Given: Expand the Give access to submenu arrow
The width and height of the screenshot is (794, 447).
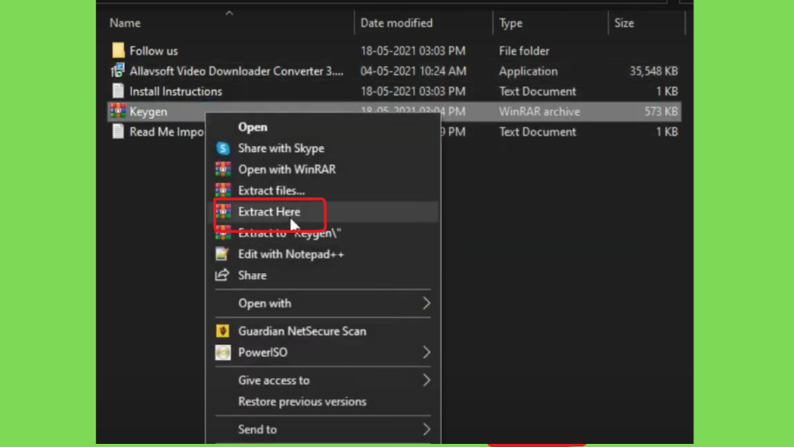Looking at the screenshot, I should [426, 380].
